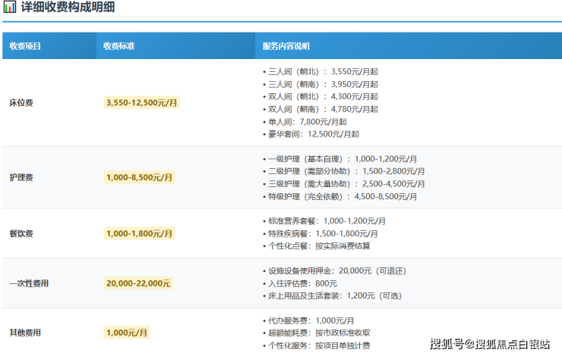Select the 收费项目 column header
The width and height of the screenshot is (562, 356).
pos(25,46)
